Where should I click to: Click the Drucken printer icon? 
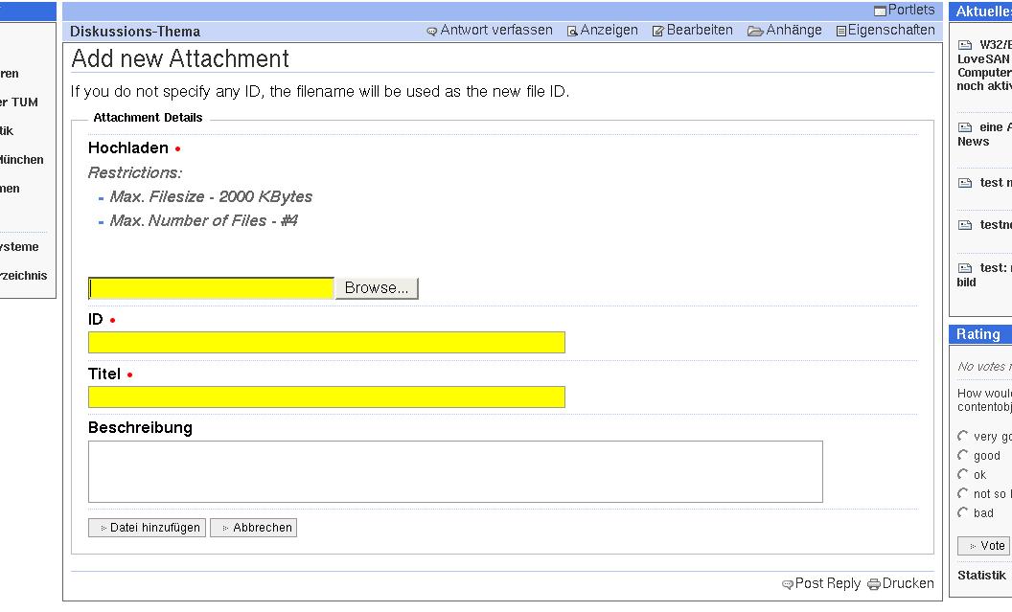coord(873,584)
